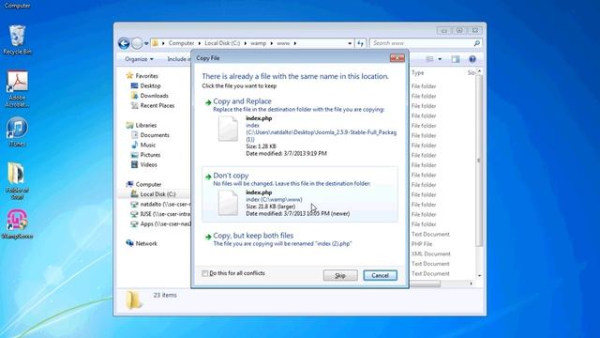
Task: Click the destination index.php file thumbnail
Action: (228, 203)
